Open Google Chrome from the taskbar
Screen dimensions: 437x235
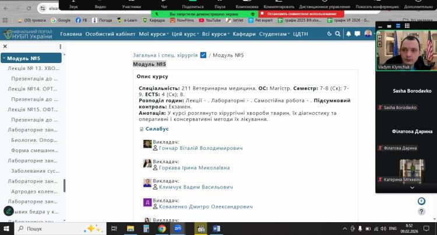[161, 229]
